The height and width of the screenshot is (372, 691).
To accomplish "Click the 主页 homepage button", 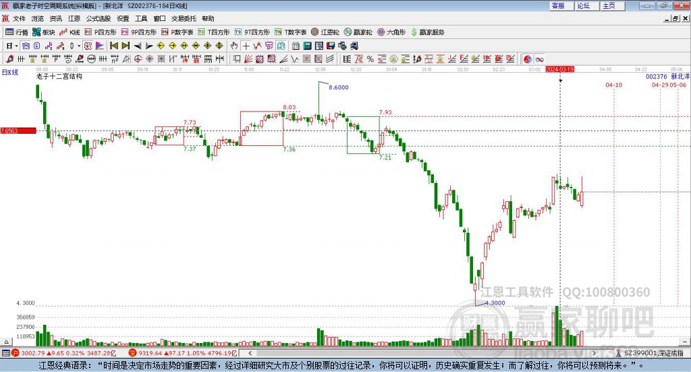I will (612, 5).
